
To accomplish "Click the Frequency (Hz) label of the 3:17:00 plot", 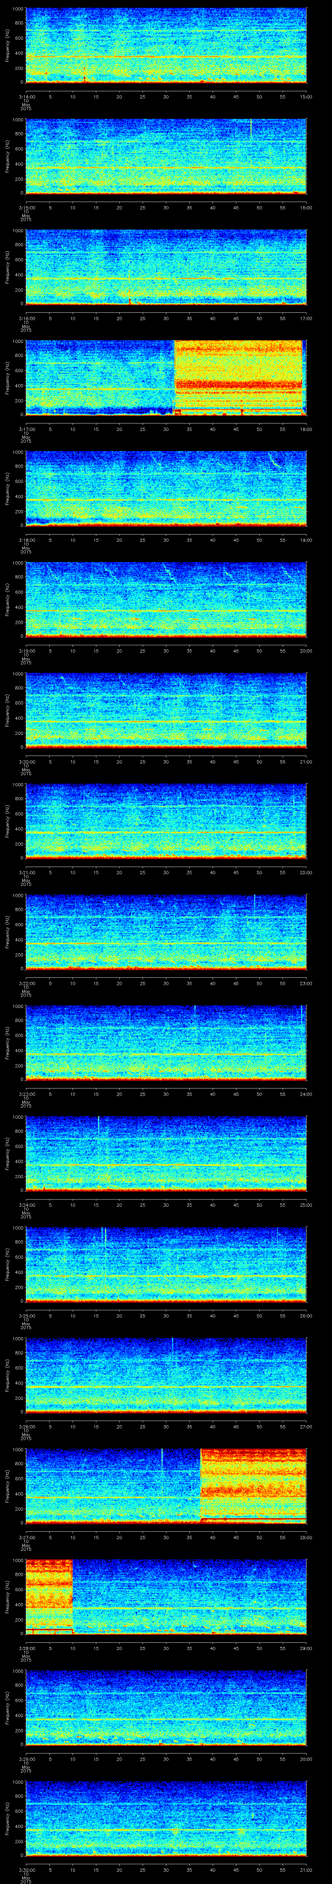I will click(x=7, y=378).
